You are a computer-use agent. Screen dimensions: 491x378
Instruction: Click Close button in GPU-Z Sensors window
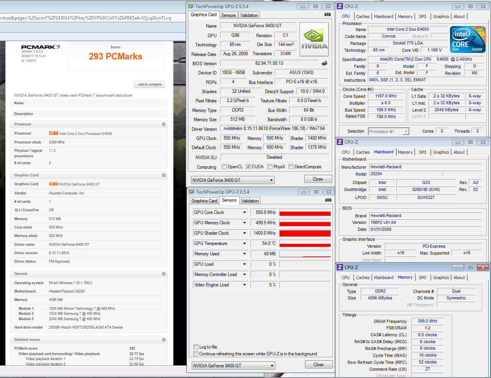318,365
